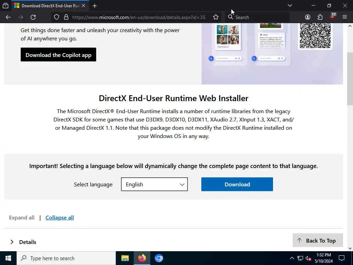This screenshot has width=353, height=265.
Task: Click the Back To Top button
Action: (x=317, y=241)
